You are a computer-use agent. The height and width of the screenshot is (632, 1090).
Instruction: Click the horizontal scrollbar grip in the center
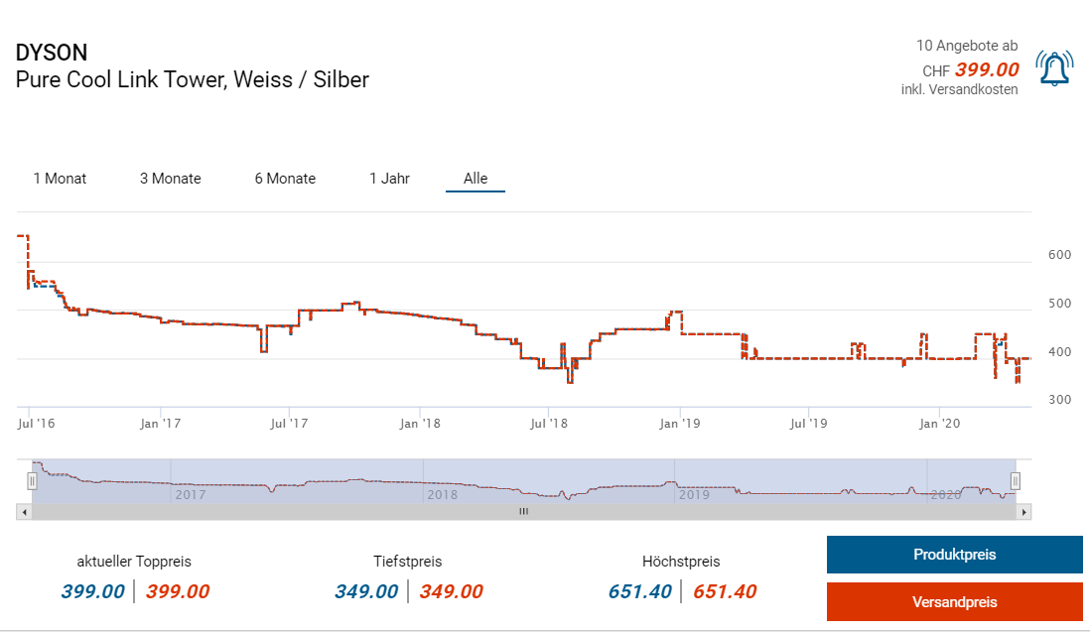pyautogui.click(x=523, y=512)
